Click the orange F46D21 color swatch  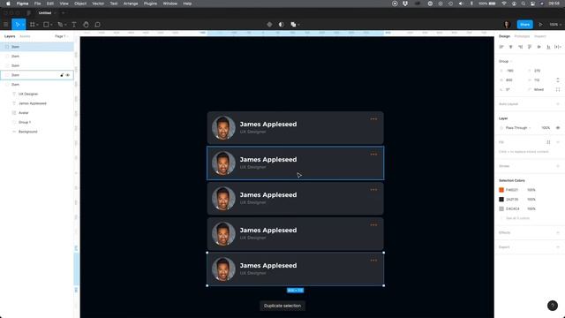(x=501, y=190)
